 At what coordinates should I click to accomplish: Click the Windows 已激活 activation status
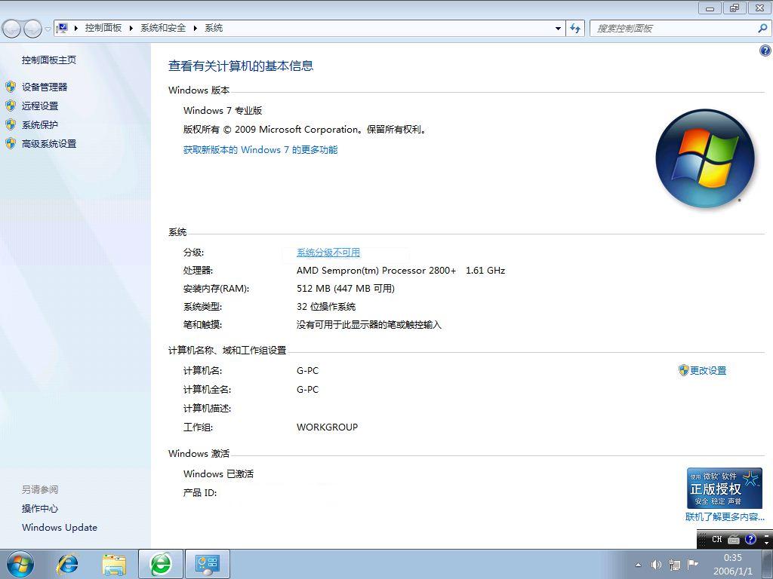218,473
